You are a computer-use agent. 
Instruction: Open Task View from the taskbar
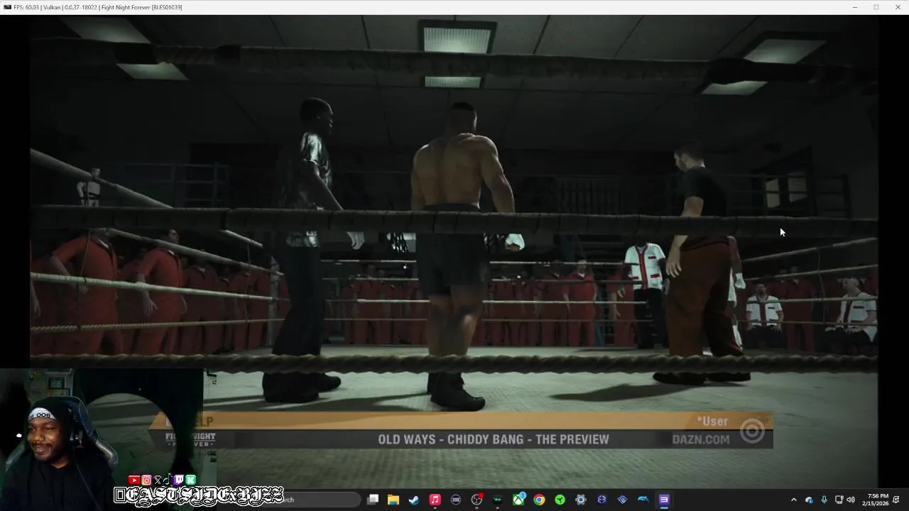coord(373,500)
